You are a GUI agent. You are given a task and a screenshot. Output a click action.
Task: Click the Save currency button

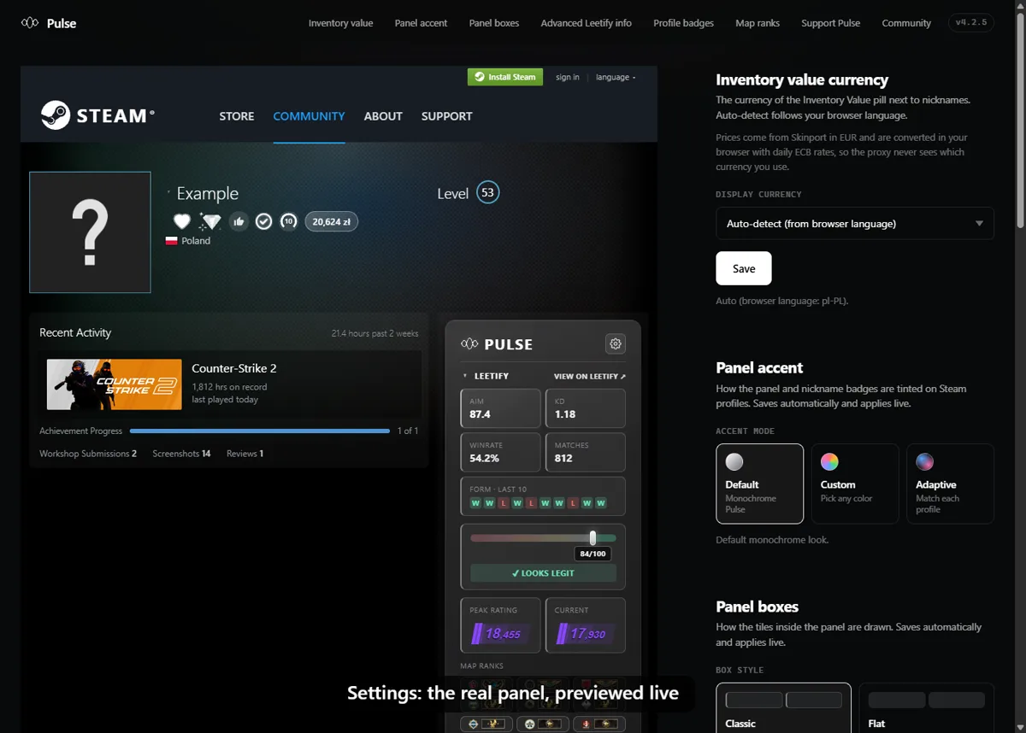click(744, 268)
